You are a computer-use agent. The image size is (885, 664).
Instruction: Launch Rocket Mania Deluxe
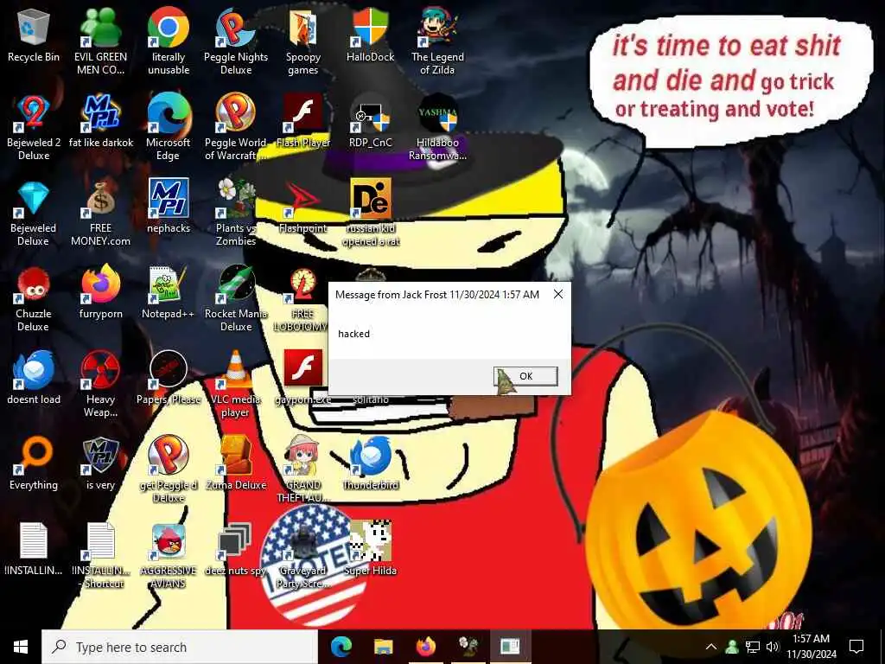coord(236,299)
